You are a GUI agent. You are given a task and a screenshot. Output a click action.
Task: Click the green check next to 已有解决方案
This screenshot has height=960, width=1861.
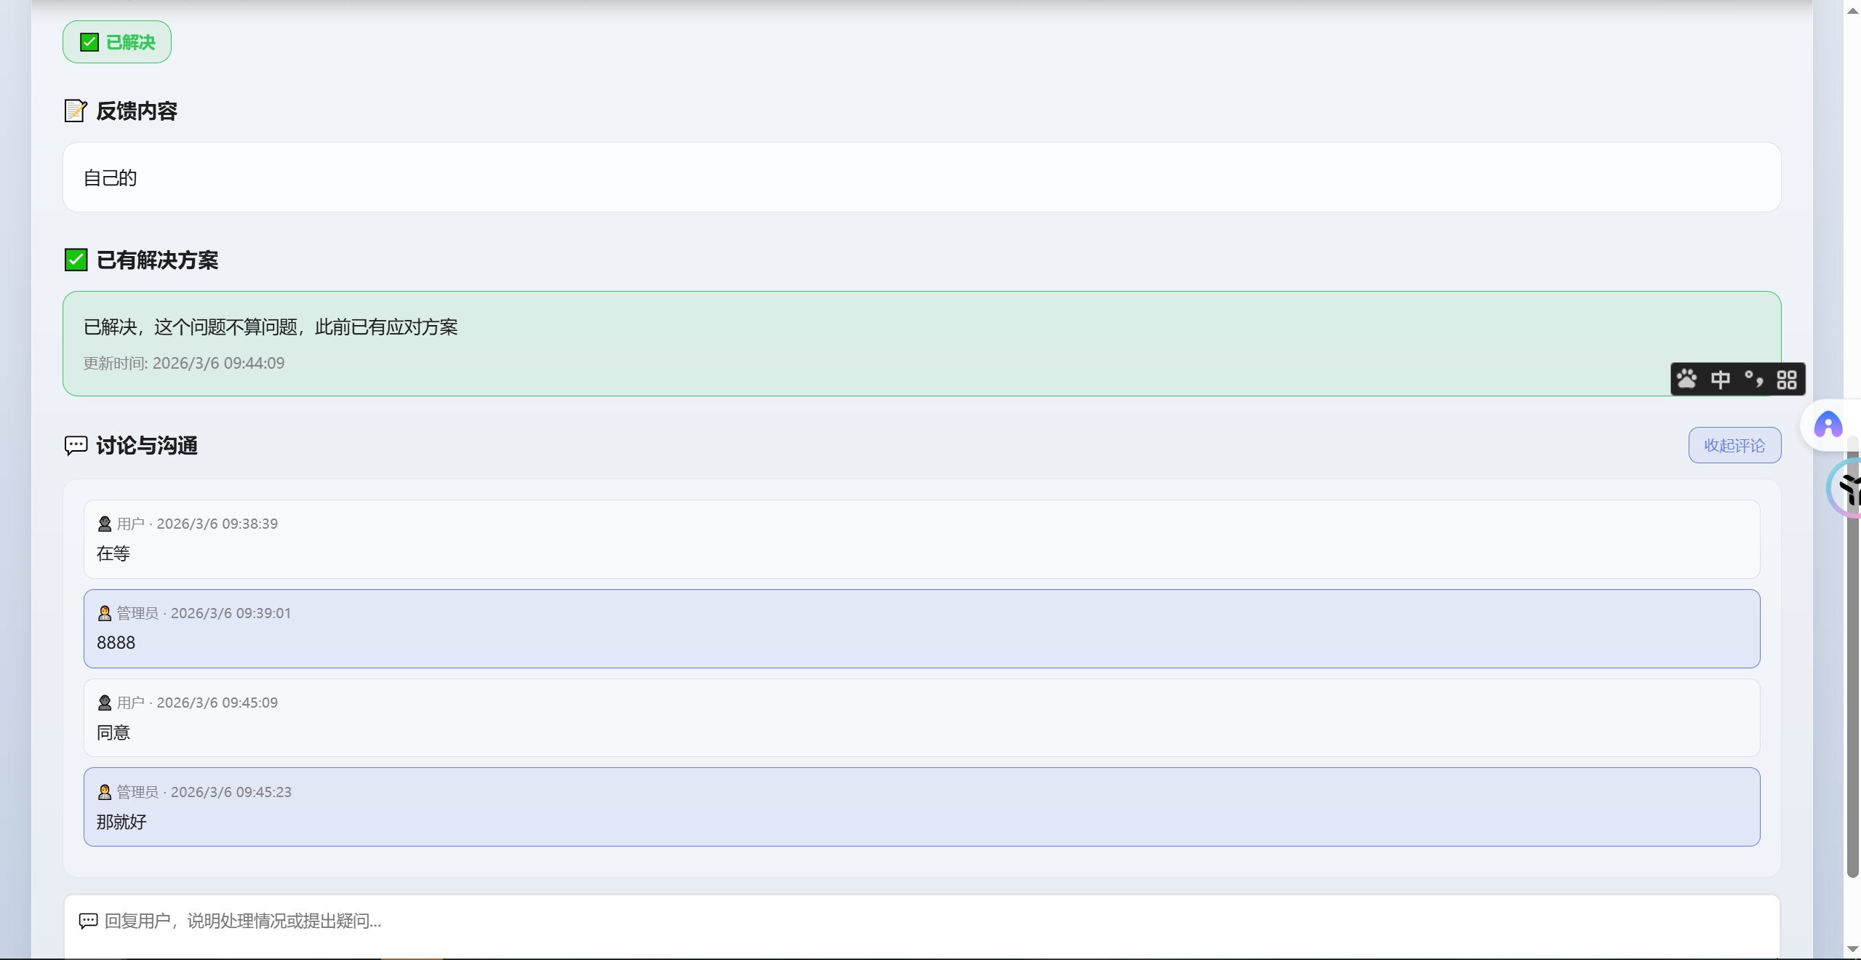(x=76, y=260)
